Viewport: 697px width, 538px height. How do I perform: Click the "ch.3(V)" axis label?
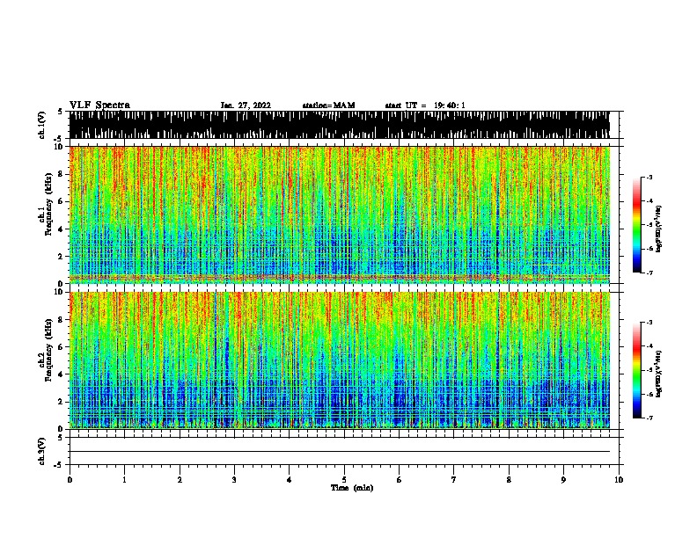(42, 451)
